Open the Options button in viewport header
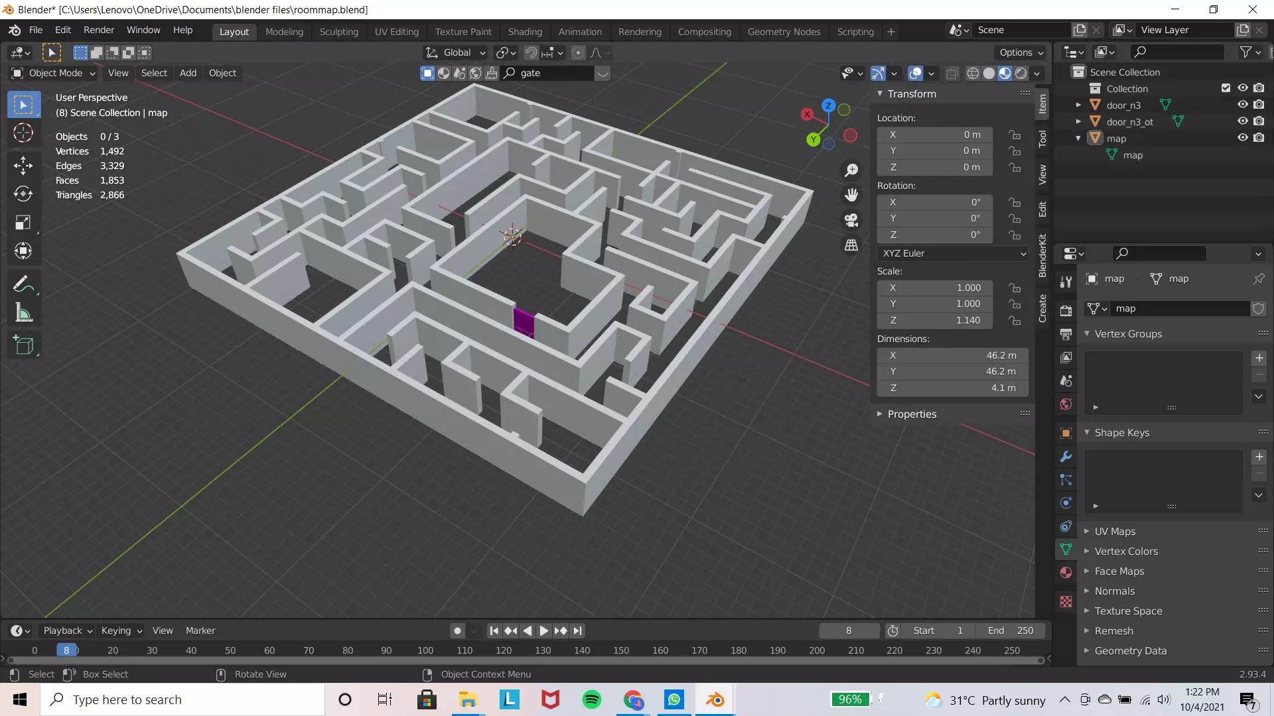Viewport: 1274px width, 716px height. [1021, 52]
